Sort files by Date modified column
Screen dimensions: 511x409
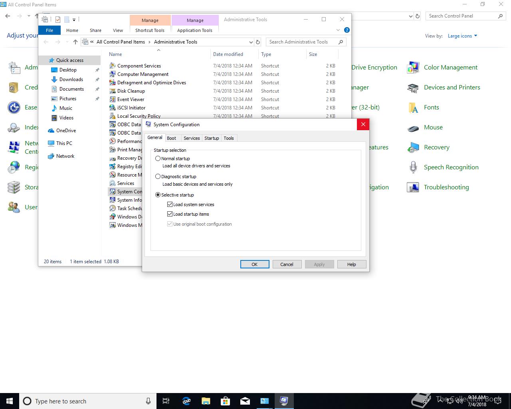click(x=235, y=54)
